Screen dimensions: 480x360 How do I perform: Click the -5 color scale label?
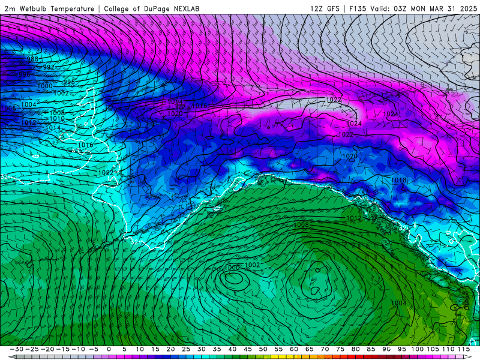[x=94, y=349]
